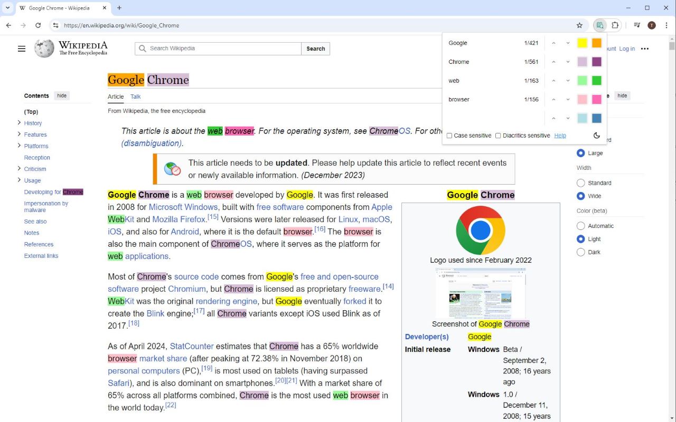This screenshot has height=422, width=676.
Task: Select Large text size radio button
Action: point(581,153)
